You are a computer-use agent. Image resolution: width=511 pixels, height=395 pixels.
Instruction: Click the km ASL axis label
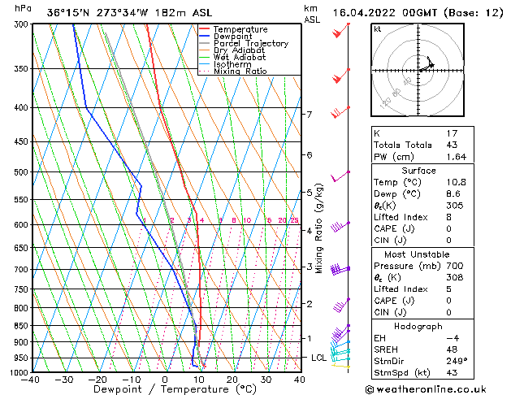click(x=312, y=14)
